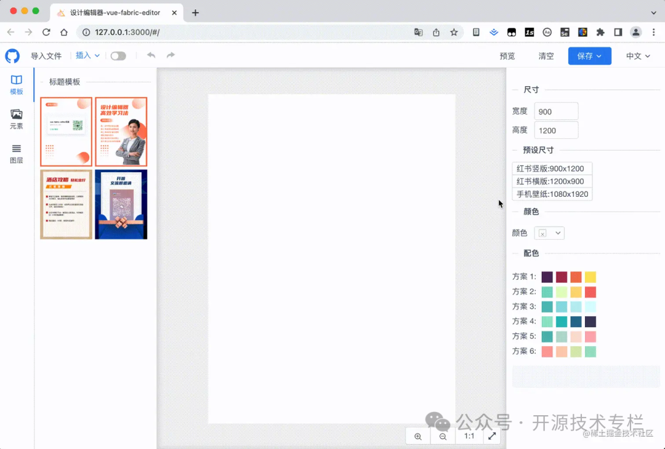Image resolution: width=665 pixels, height=449 pixels.
Task: Expand the 插入 dropdown menu
Action: (x=88, y=55)
